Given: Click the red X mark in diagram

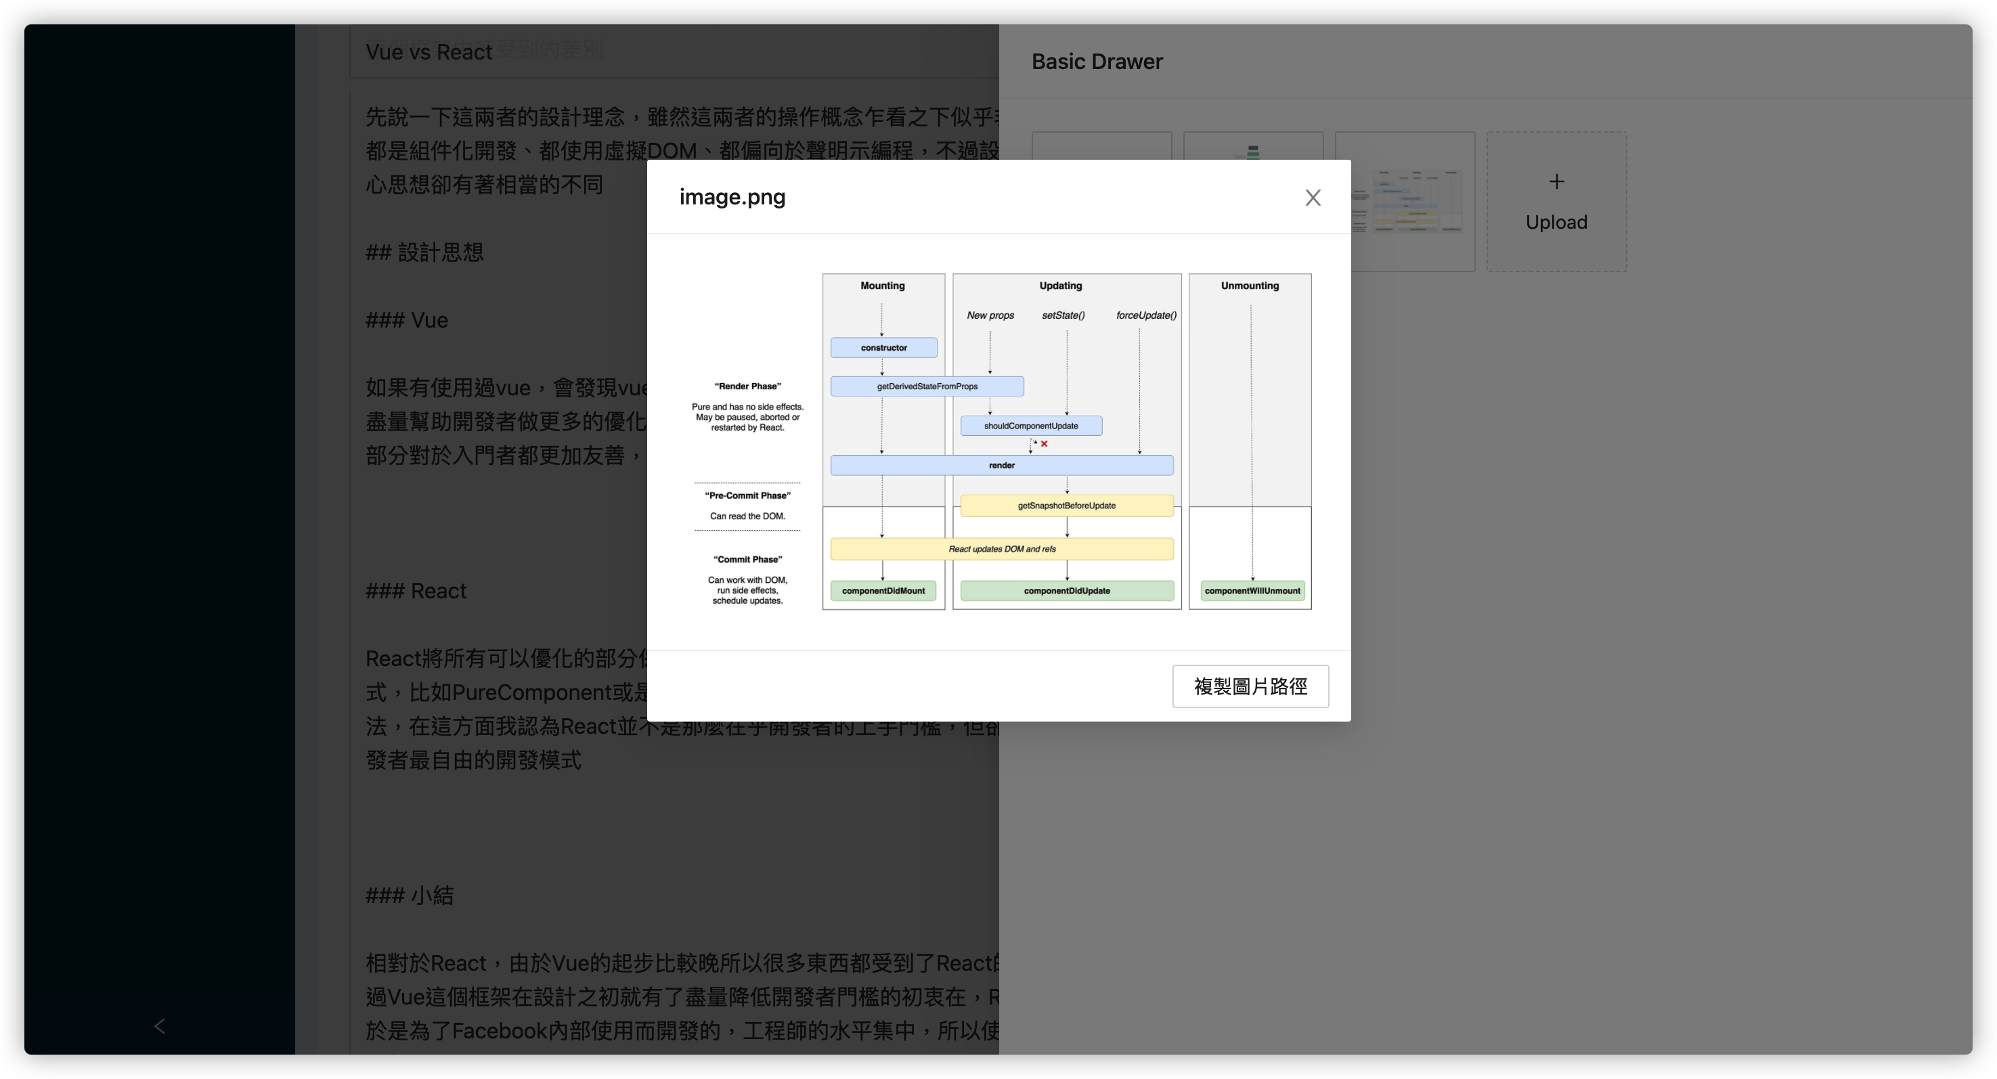Looking at the screenshot, I should pos(1045,444).
